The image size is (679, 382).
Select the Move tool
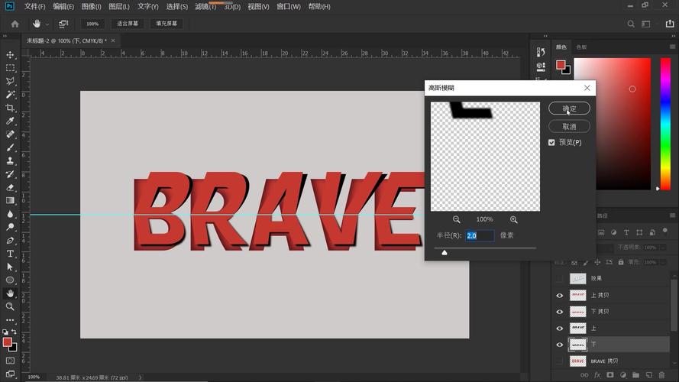(x=10, y=55)
